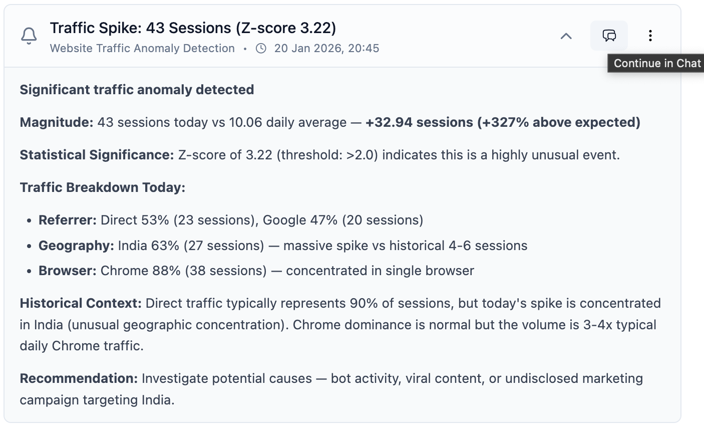704x427 pixels.
Task: Click the 20 Jan 2026, 20:45 timestamp
Action: (326, 49)
